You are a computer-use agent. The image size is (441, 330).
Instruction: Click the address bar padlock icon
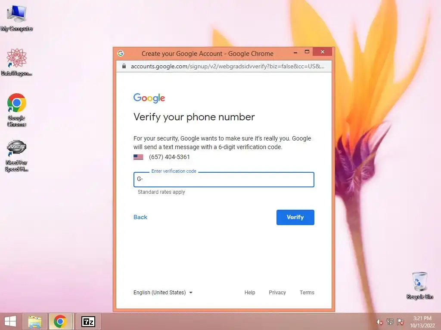124,66
